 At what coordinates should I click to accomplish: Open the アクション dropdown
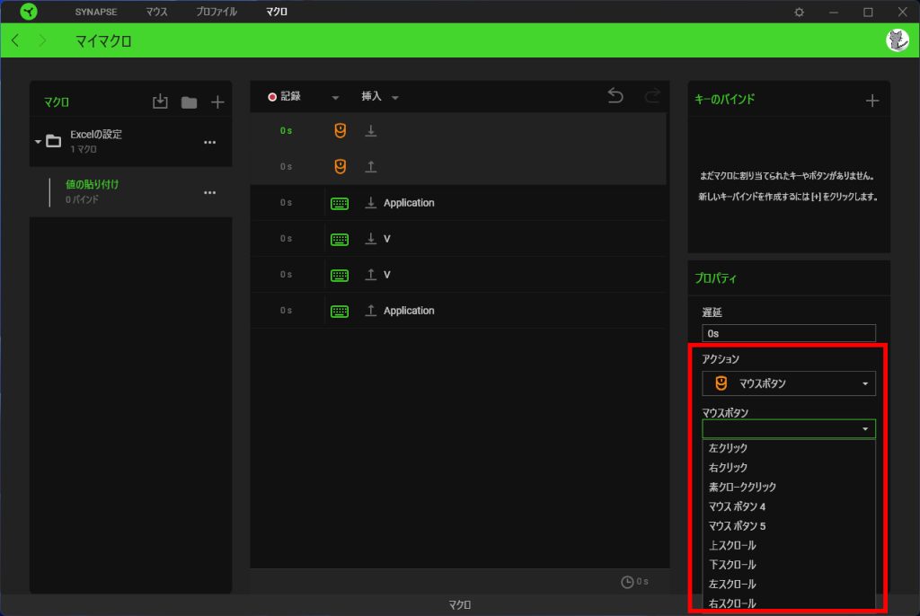tap(789, 383)
